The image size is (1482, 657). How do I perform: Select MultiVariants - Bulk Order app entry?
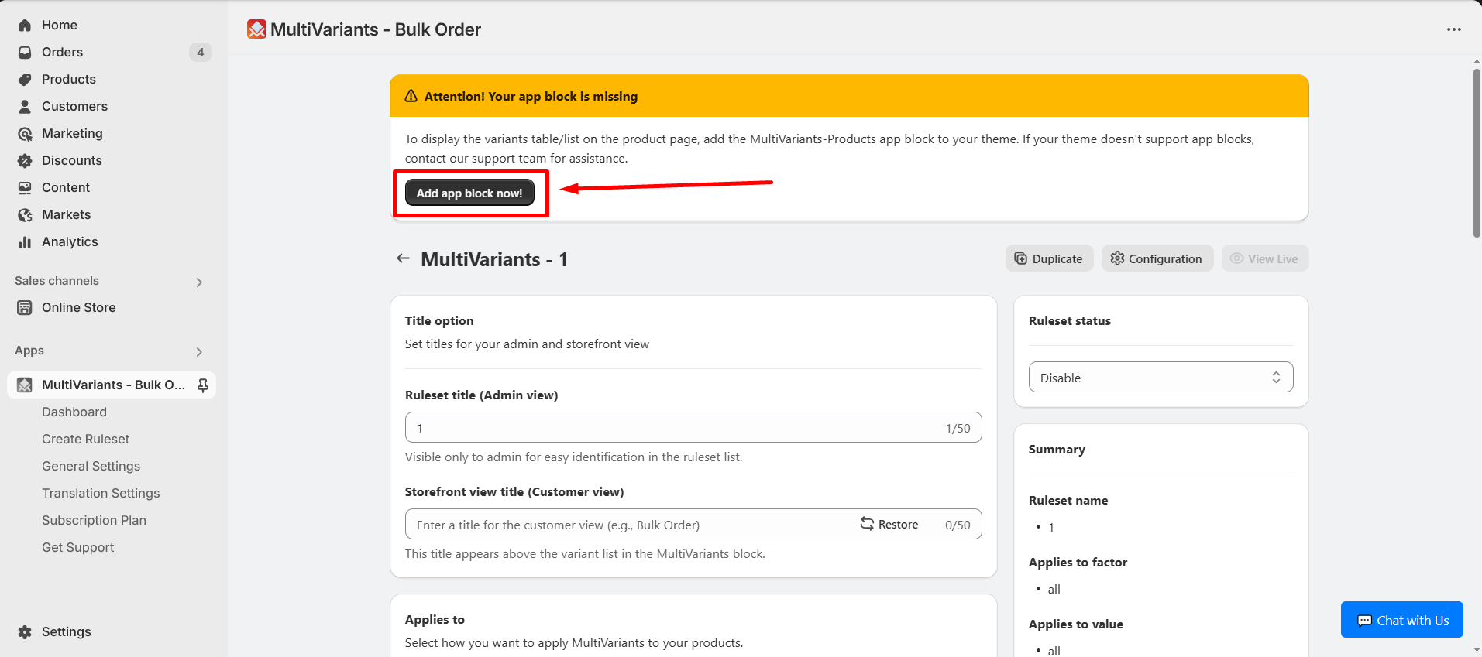pyautogui.click(x=112, y=385)
